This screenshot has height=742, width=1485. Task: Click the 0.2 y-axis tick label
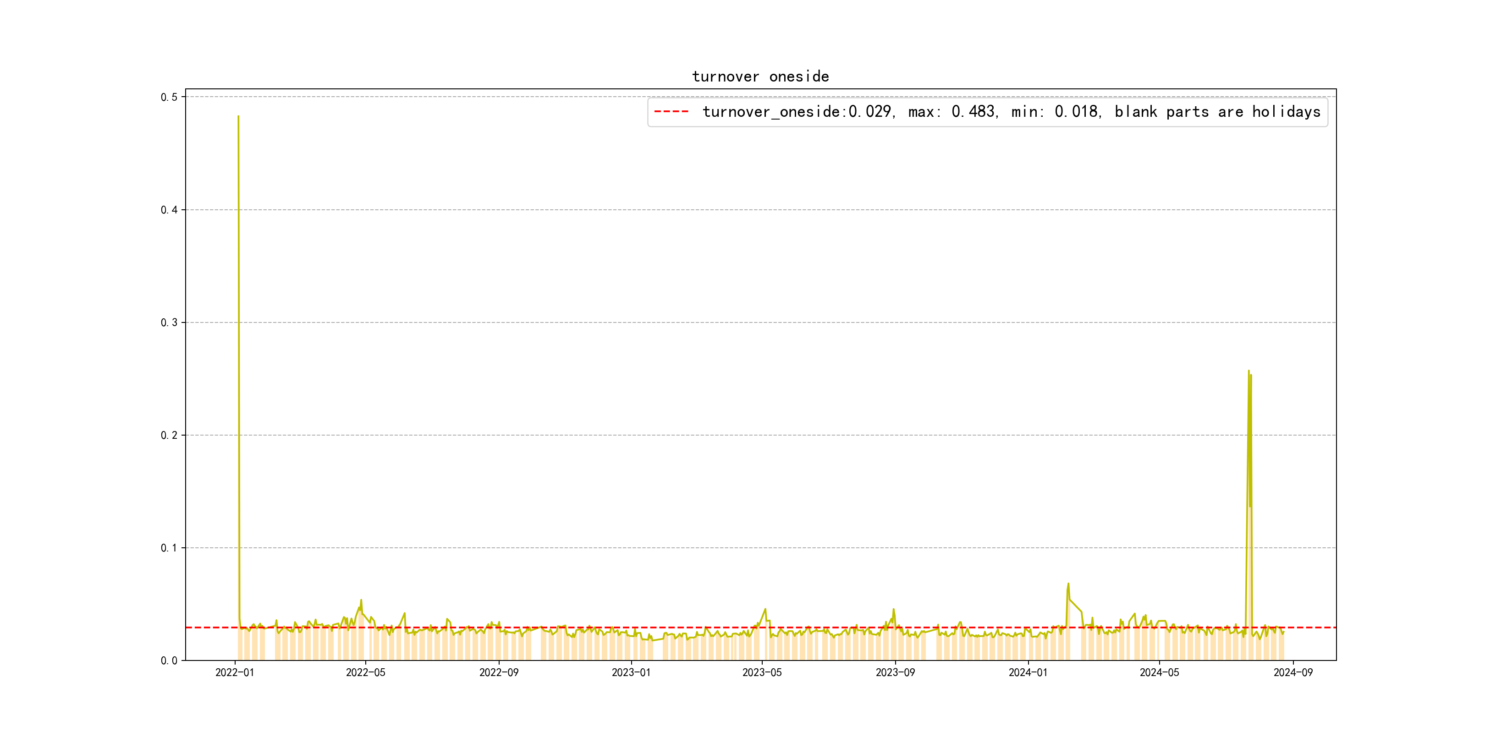click(x=169, y=435)
